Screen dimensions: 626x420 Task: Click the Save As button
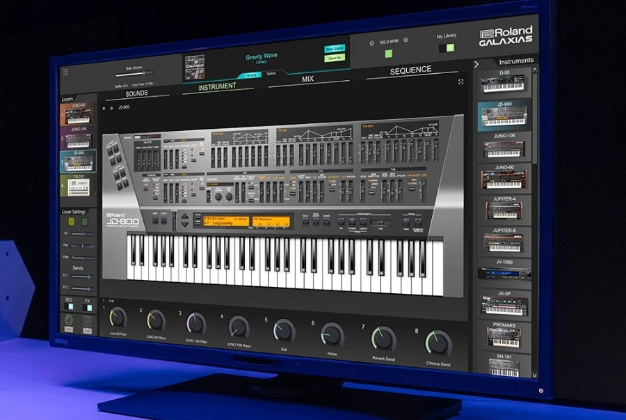[335, 58]
